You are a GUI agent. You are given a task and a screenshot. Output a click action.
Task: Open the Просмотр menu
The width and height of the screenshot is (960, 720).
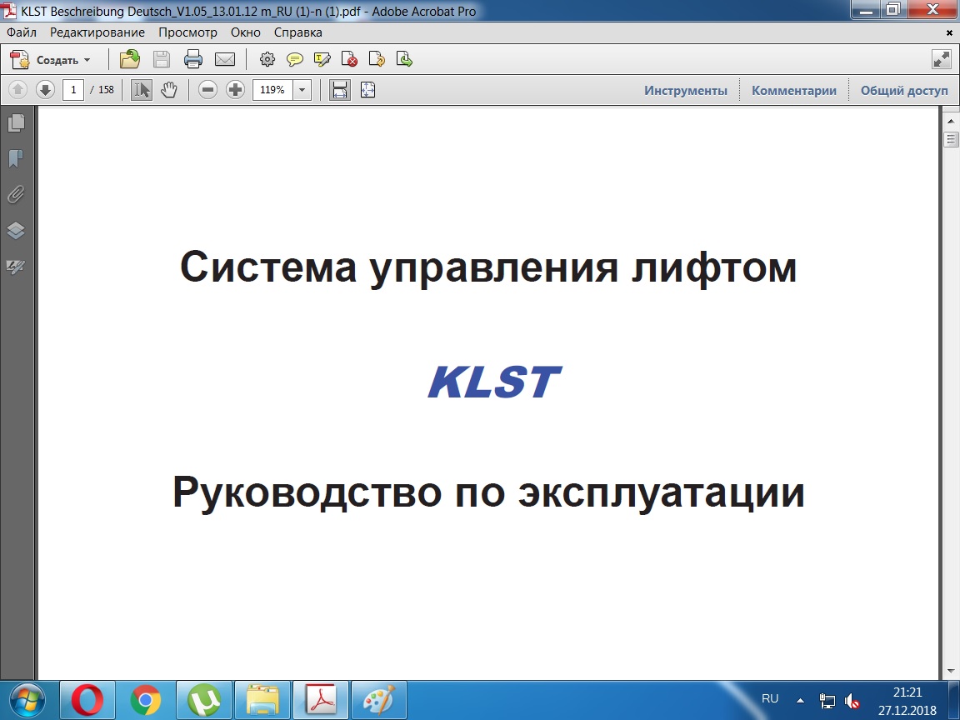point(188,32)
